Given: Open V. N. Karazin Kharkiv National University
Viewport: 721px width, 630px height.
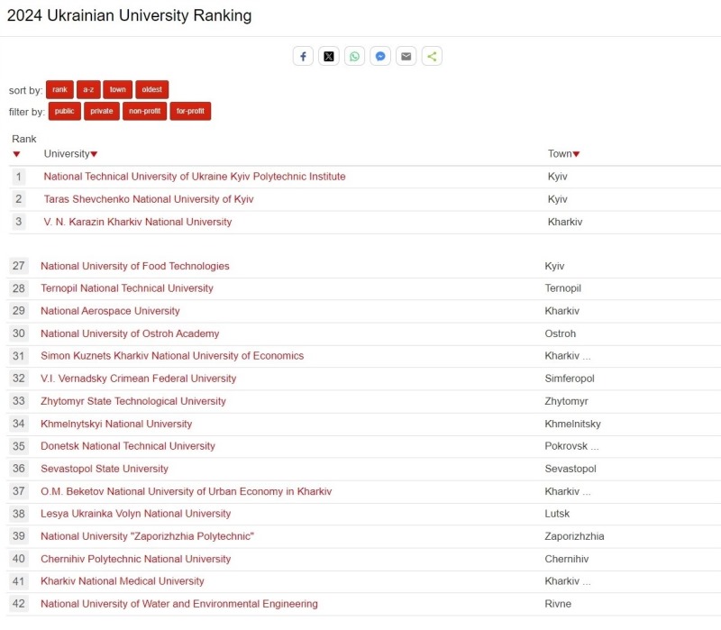Looking at the screenshot, I should point(138,222).
